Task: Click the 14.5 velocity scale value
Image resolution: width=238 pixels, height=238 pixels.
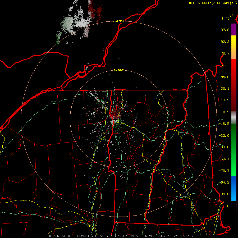Action: (x=225, y=100)
